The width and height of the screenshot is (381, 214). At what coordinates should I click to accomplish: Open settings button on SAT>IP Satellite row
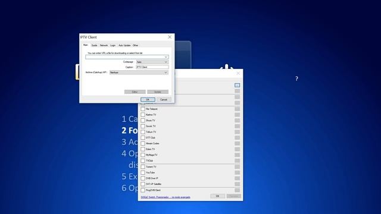coord(237,184)
